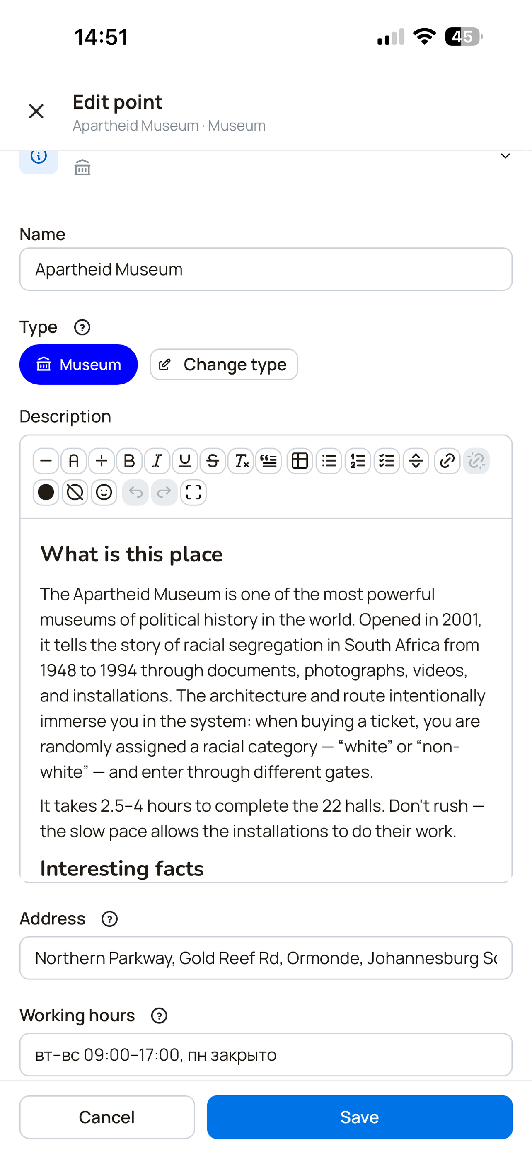
Task: Select the Museum type chip
Action: (x=79, y=365)
